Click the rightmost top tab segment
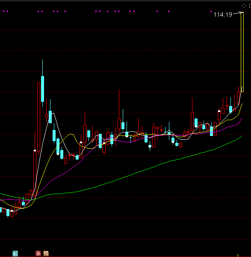 (248, 0)
